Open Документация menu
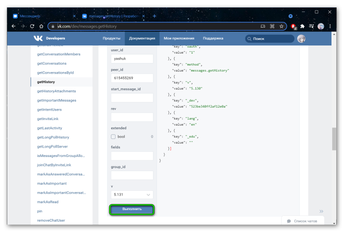 [x=142, y=38]
